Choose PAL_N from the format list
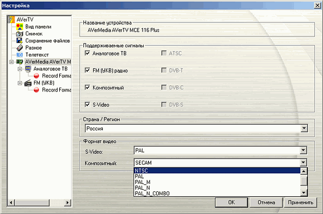This screenshot has width=323, height=214. pyautogui.click(x=217, y=188)
